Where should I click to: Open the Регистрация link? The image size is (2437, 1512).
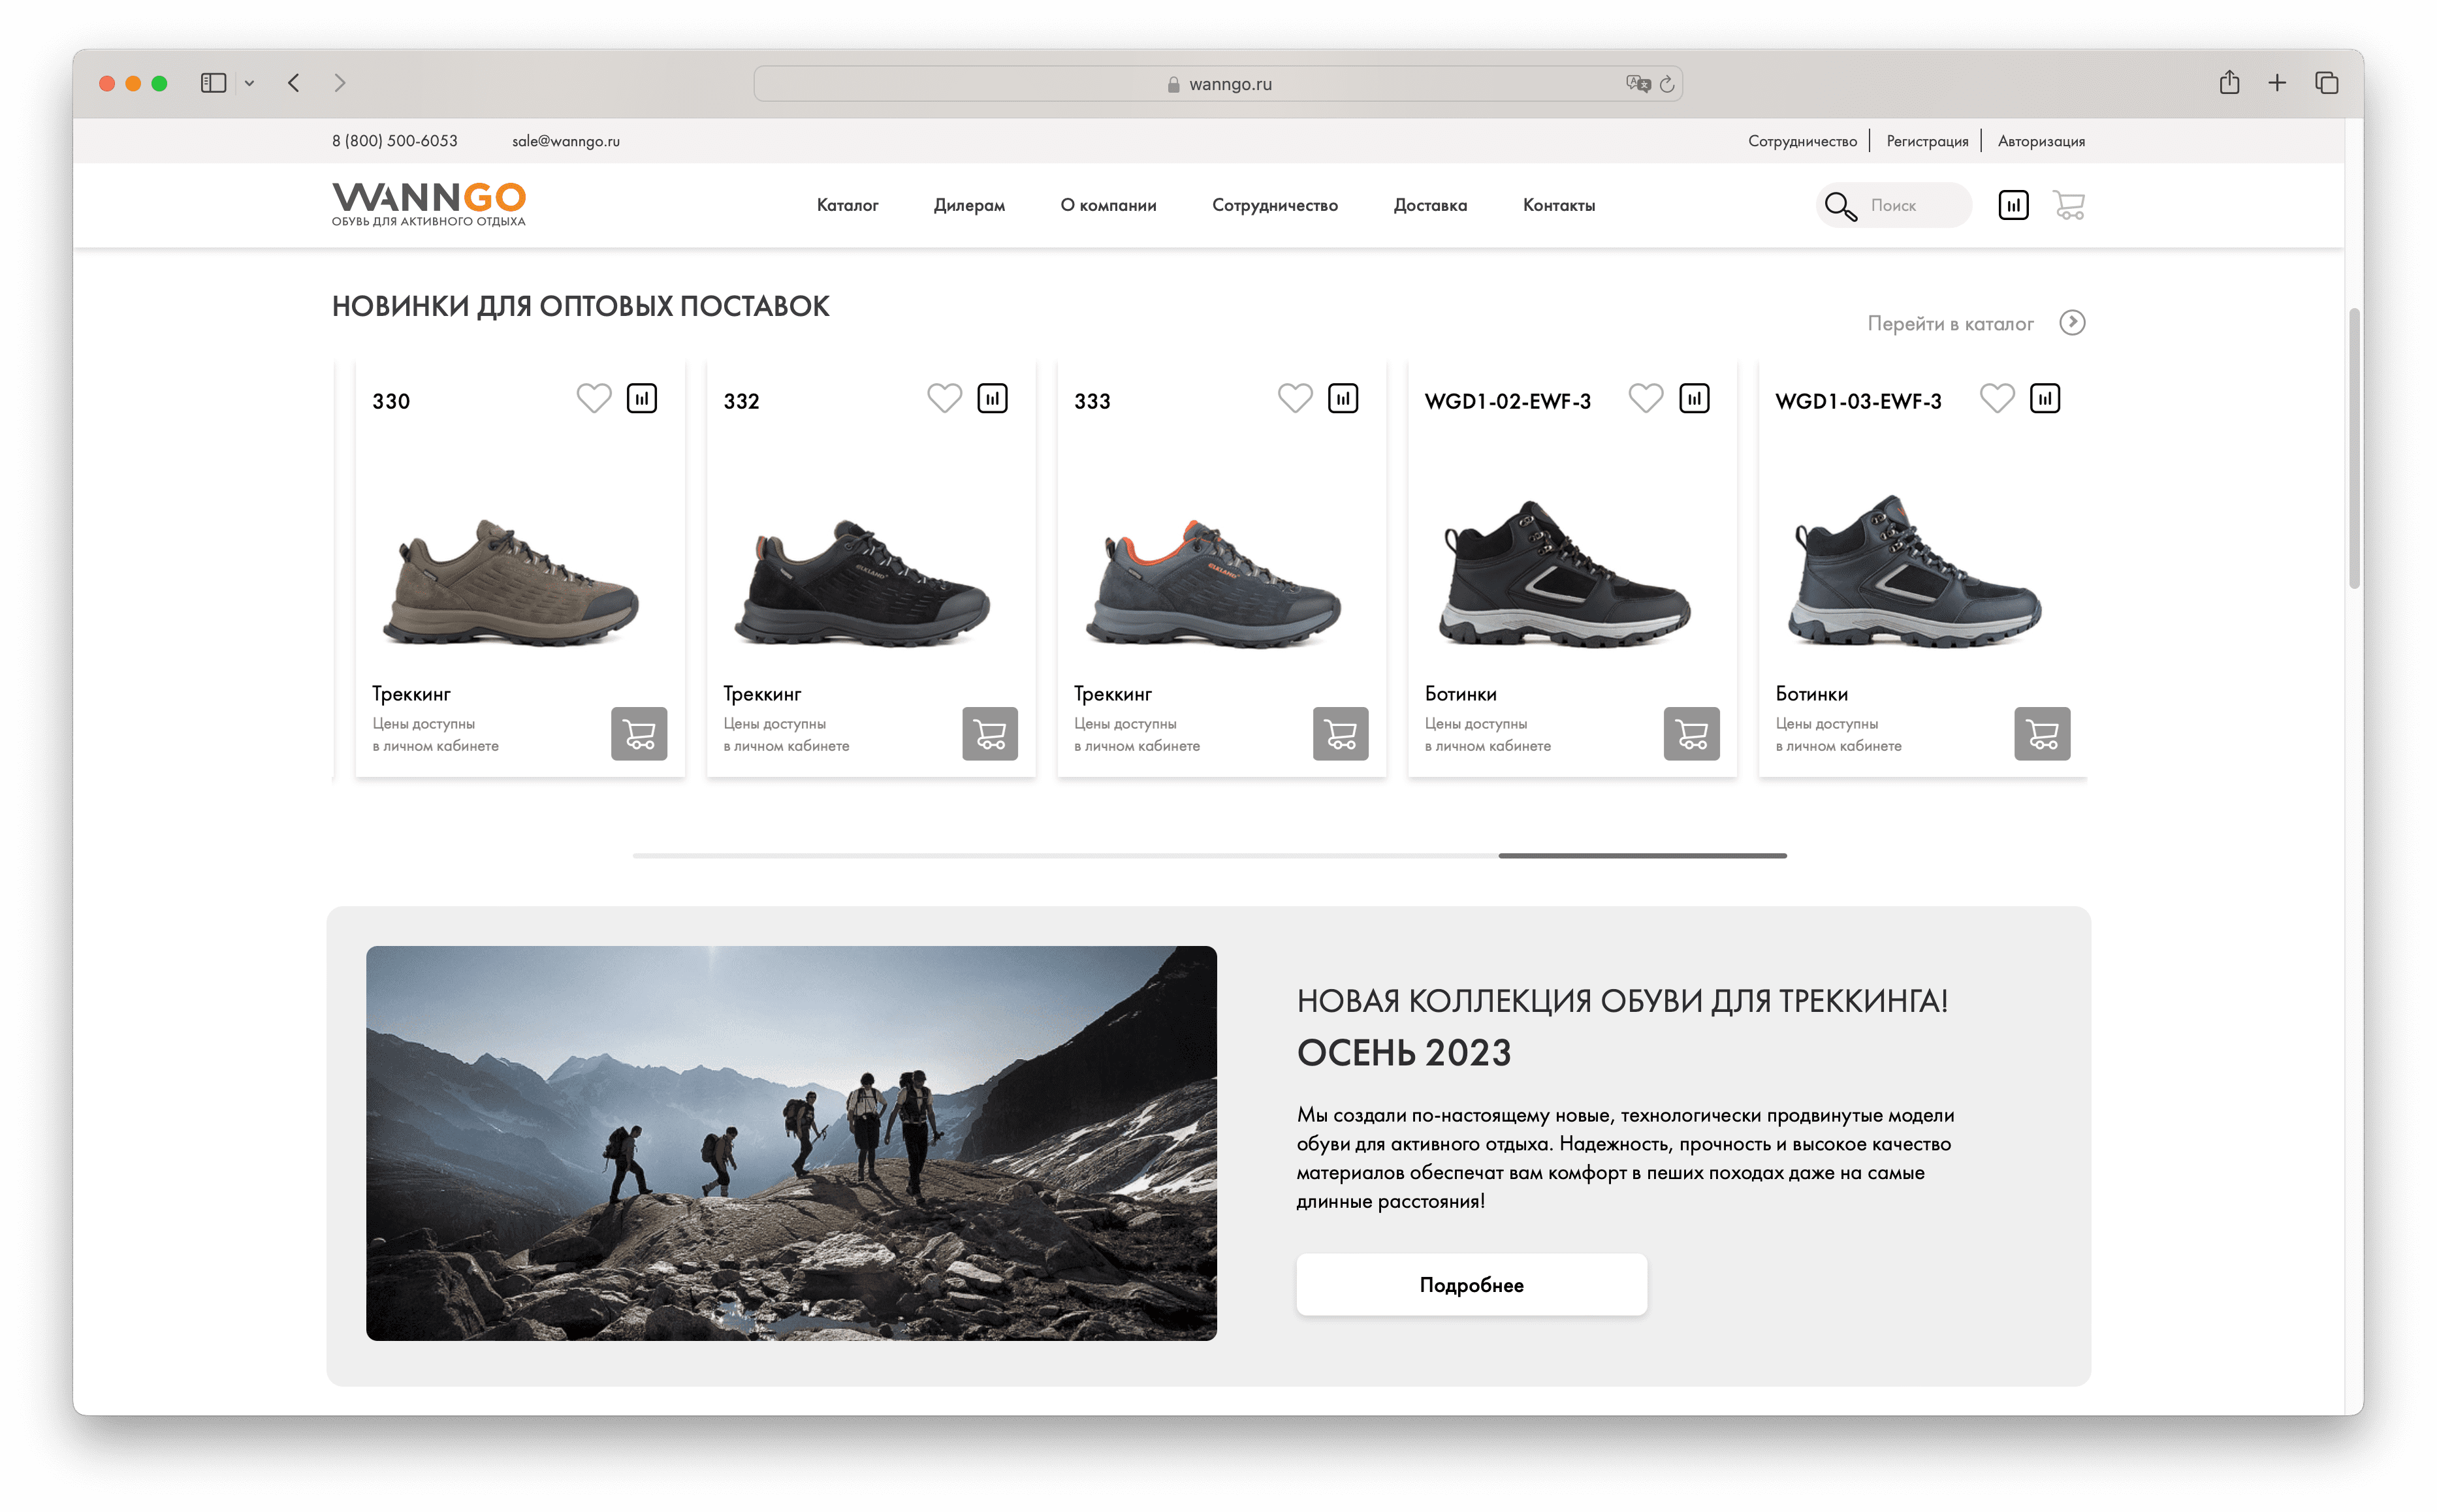pos(1927,141)
